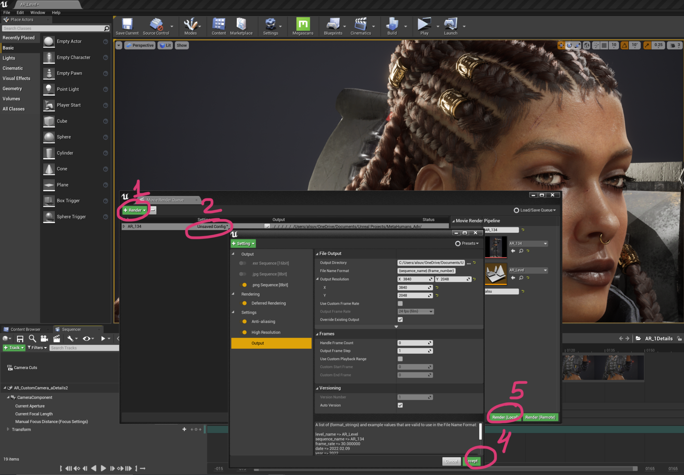Click the Cancel button
684x475 pixels.
tap(451, 461)
